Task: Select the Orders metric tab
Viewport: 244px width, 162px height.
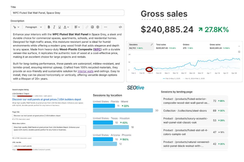Action: pyautogui.click(x=188, y=46)
